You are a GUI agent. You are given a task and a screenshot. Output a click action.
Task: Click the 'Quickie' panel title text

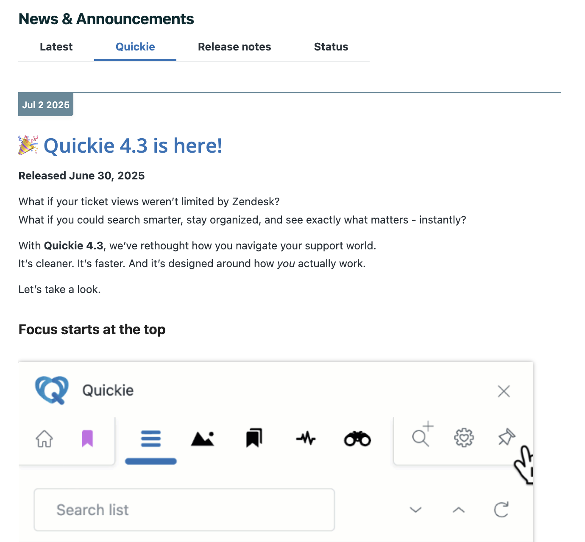[x=108, y=390]
